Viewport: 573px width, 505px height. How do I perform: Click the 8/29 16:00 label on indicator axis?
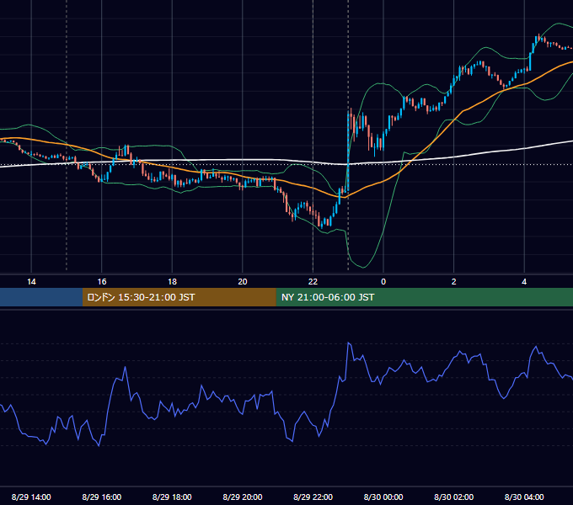click(102, 497)
